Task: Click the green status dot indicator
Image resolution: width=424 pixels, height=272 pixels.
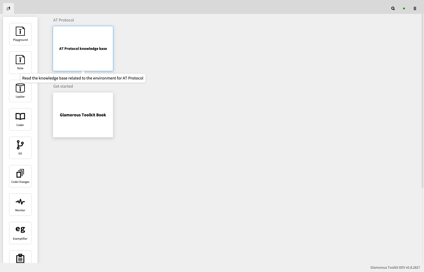Action: (404, 8)
